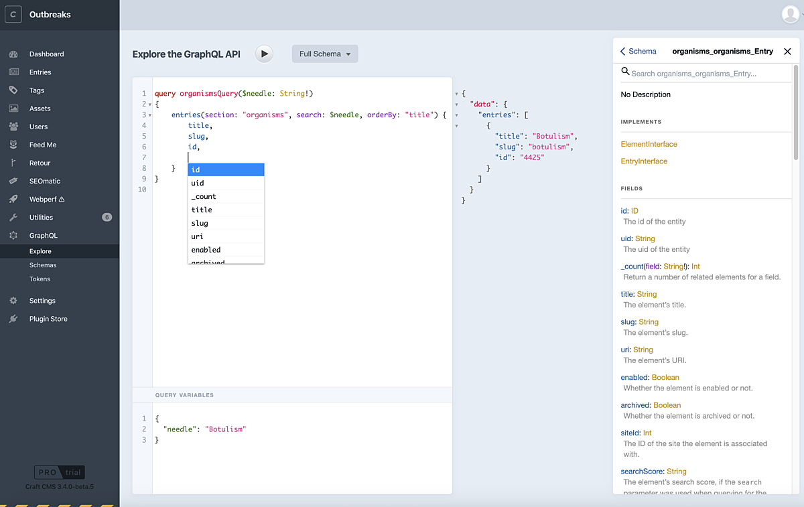The width and height of the screenshot is (804, 507).
Task: Open the EntryInterface link
Action: 644,161
